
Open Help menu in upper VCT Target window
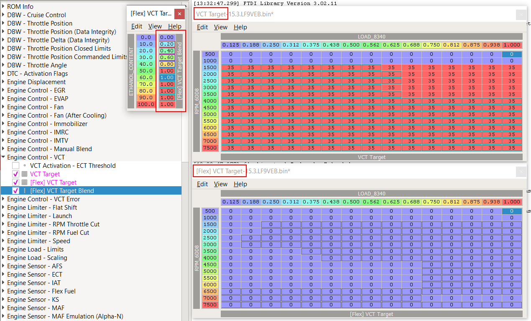[x=240, y=27]
